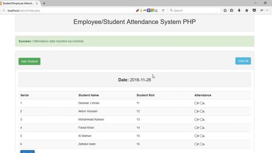Viewport: 272px width, 153px height.
Task: Click the Add Student button
Action: pos(29,61)
